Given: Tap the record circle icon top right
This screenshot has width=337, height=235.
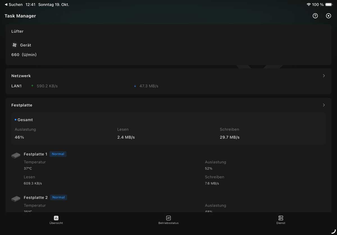Looking at the screenshot, I should click(x=328, y=16).
